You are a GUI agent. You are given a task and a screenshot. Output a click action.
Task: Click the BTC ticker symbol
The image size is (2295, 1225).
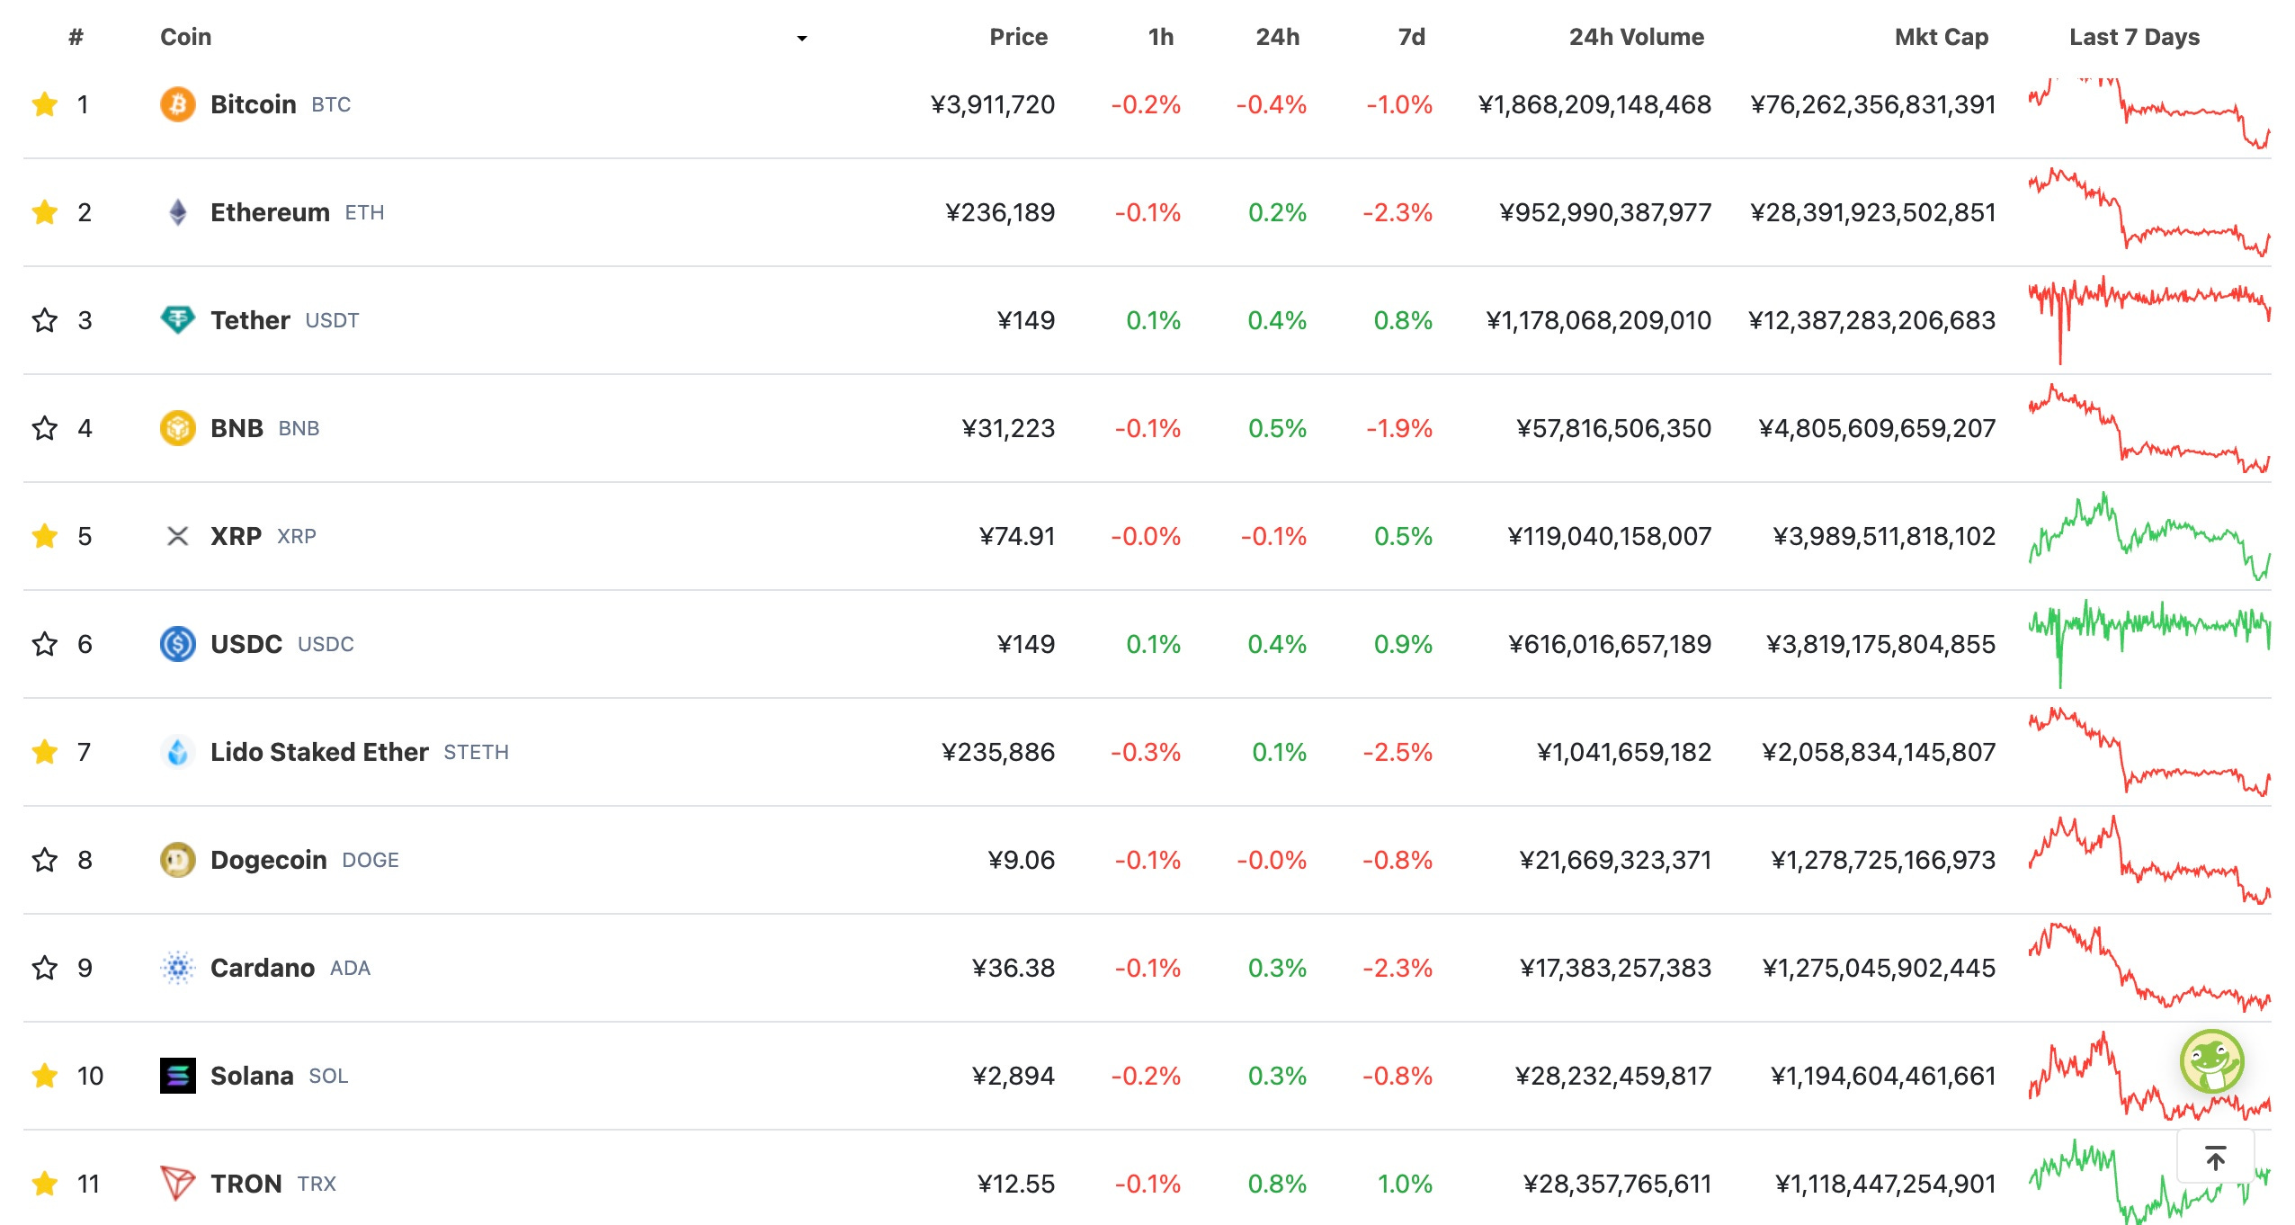[x=331, y=105]
